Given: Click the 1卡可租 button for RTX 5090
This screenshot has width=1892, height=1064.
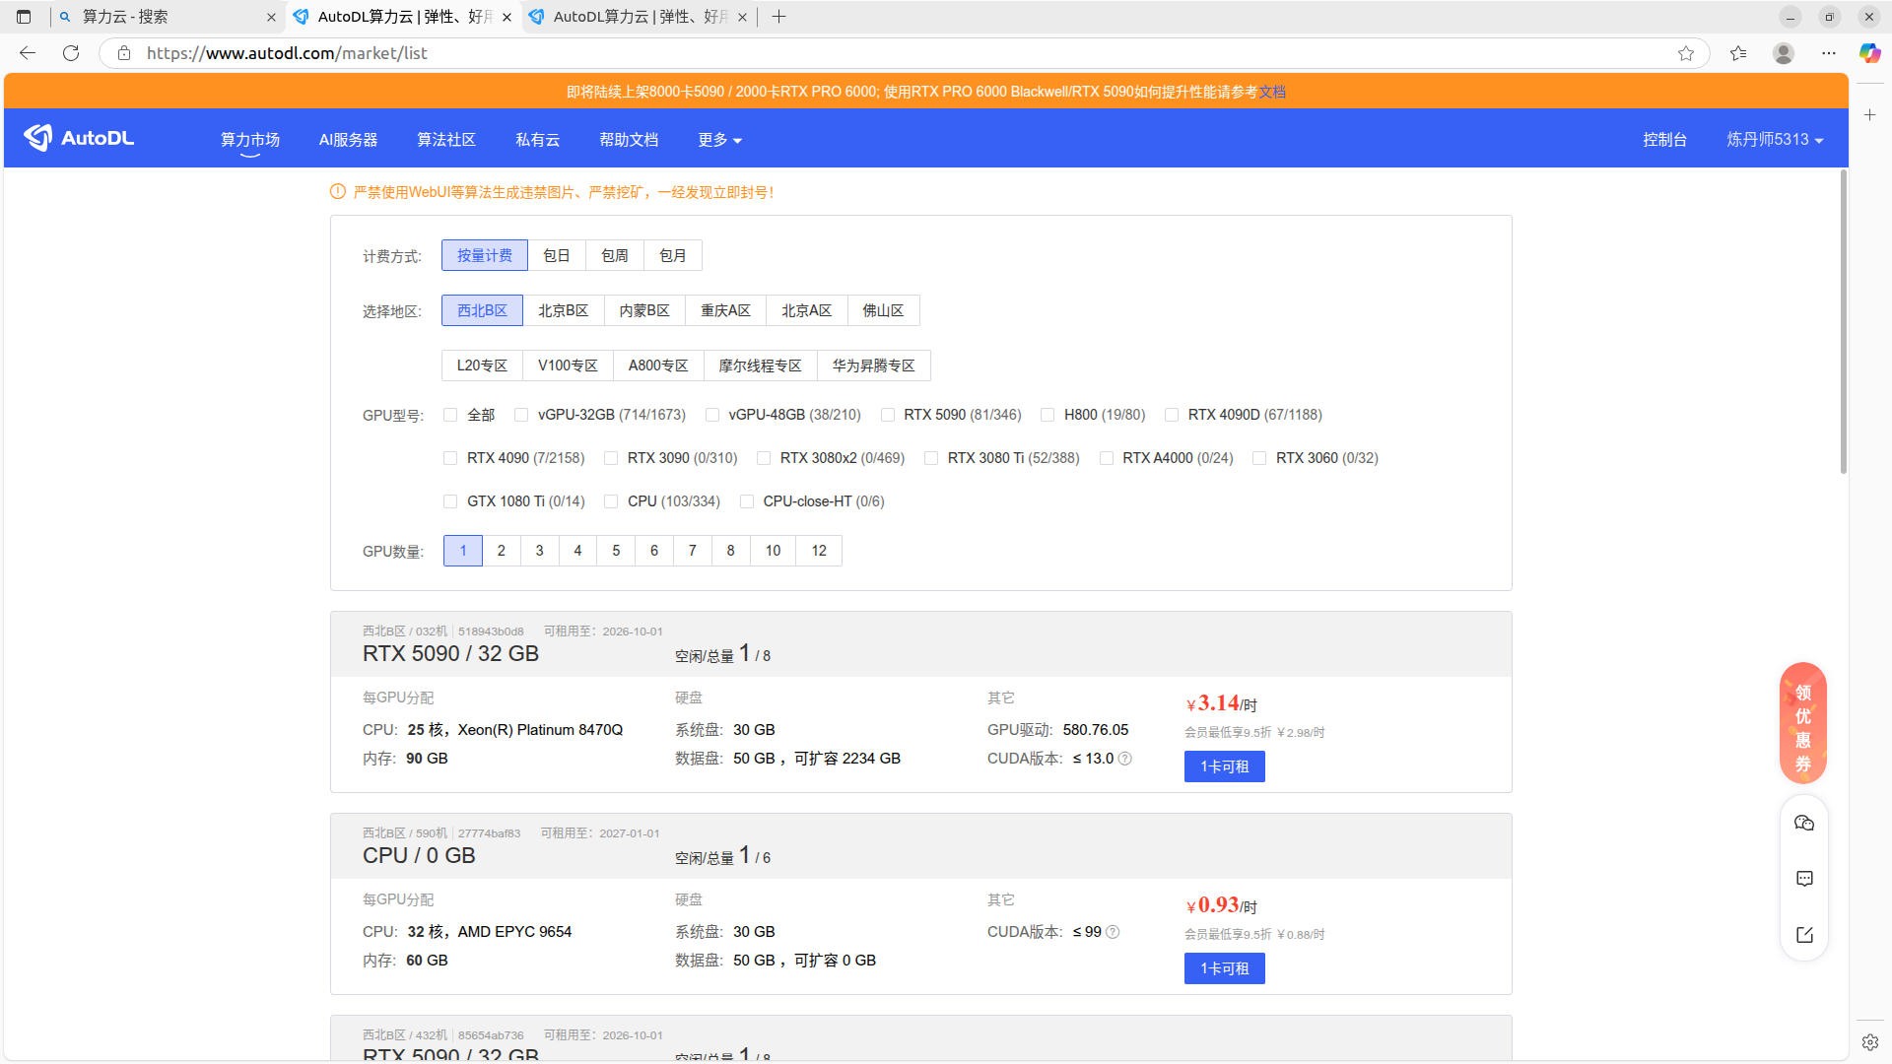Looking at the screenshot, I should (x=1224, y=766).
